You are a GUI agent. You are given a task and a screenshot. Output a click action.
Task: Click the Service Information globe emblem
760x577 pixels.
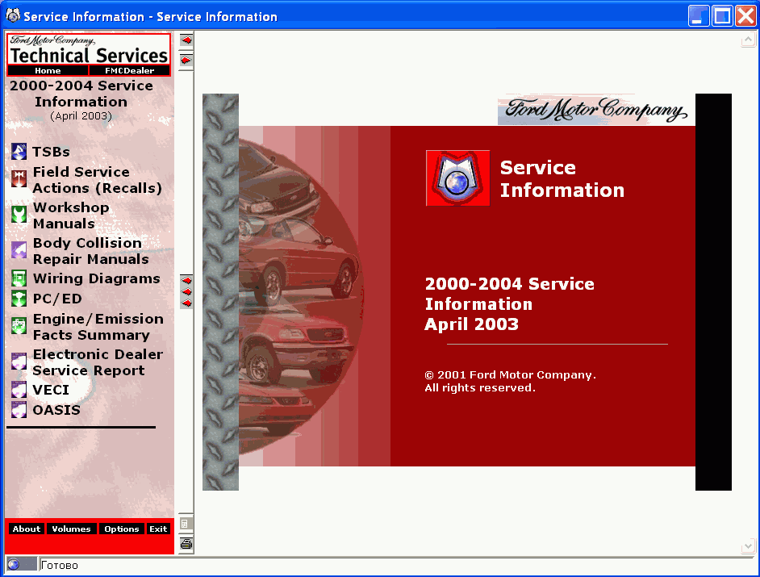point(457,178)
